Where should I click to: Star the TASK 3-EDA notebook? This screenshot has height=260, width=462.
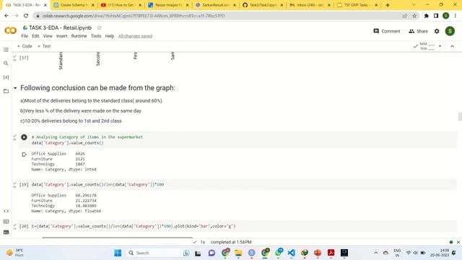click(x=100, y=27)
